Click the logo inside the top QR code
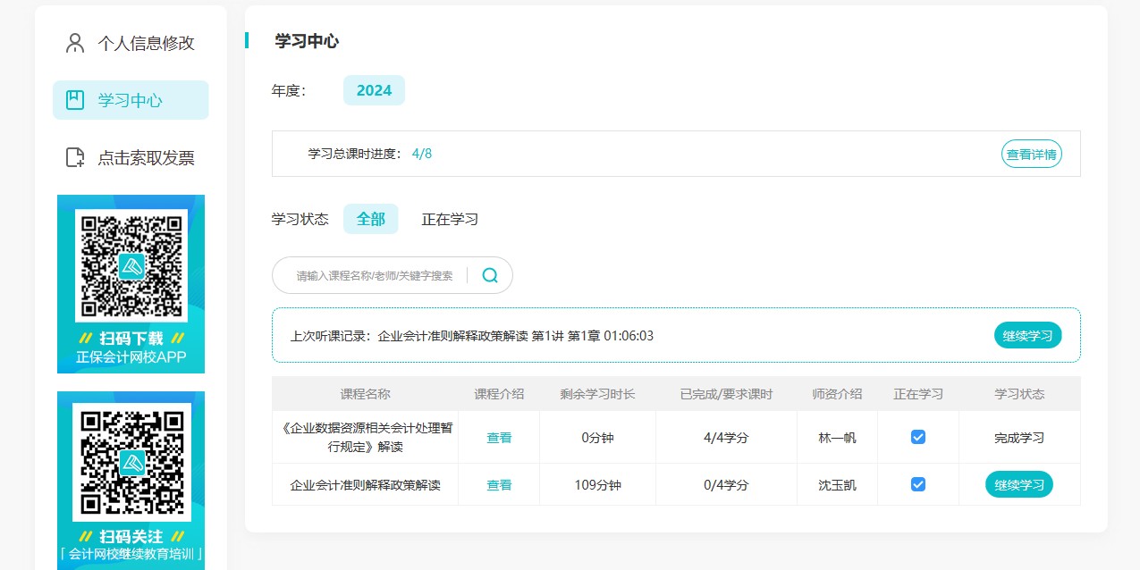This screenshot has height=570, width=1140. [x=131, y=265]
